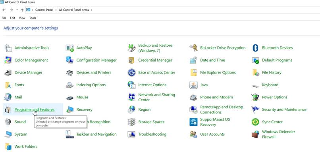Image resolution: width=320 pixels, height=155 pixels.
Task: Open the User Accounts icon
Action: pyautogui.click(x=193, y=134)
